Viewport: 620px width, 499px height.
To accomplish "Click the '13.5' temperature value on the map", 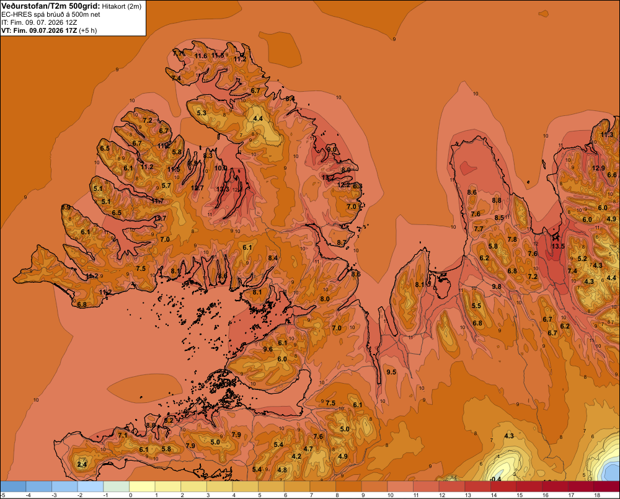I will (x=558, y=246).
